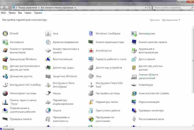The height and width of the screenshot is (130, 194).
Task: Click the vertical scrollbar thumb
Action: point(193,60)
